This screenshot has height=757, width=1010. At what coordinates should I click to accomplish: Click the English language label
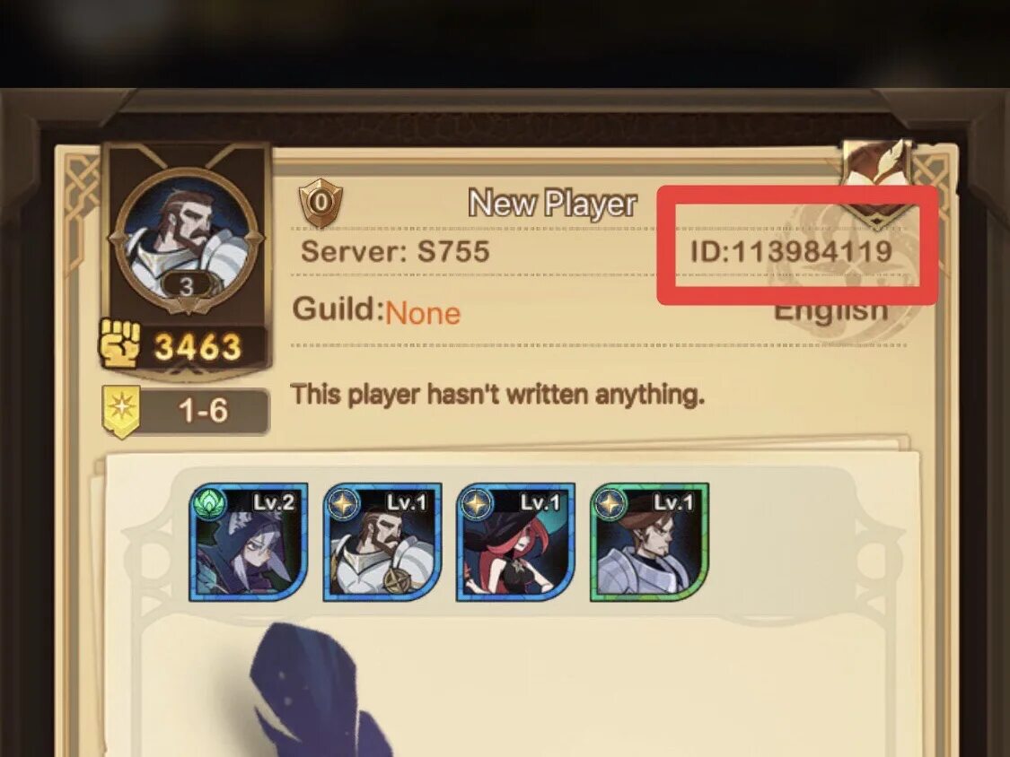(830, 311)
